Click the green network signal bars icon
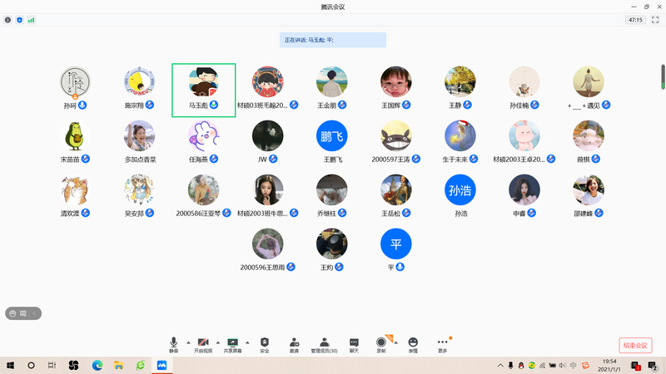Image resolution: width=666 pixels, height=374 pixels. pos(32,19)
